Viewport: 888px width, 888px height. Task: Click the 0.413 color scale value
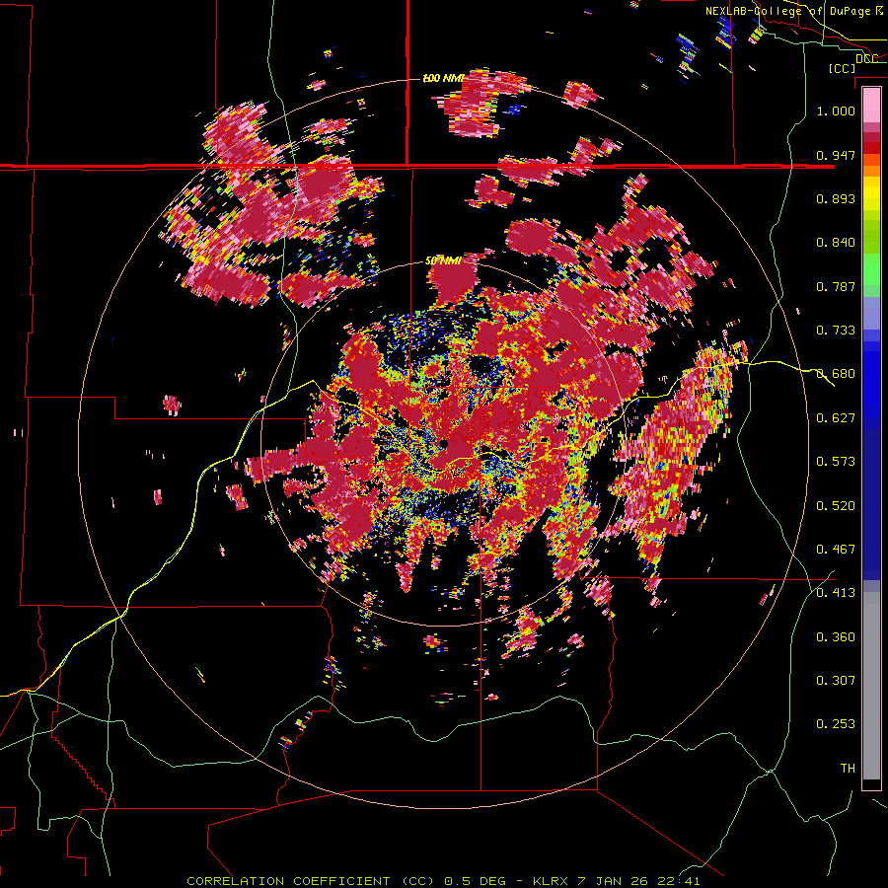click(836, 593)
